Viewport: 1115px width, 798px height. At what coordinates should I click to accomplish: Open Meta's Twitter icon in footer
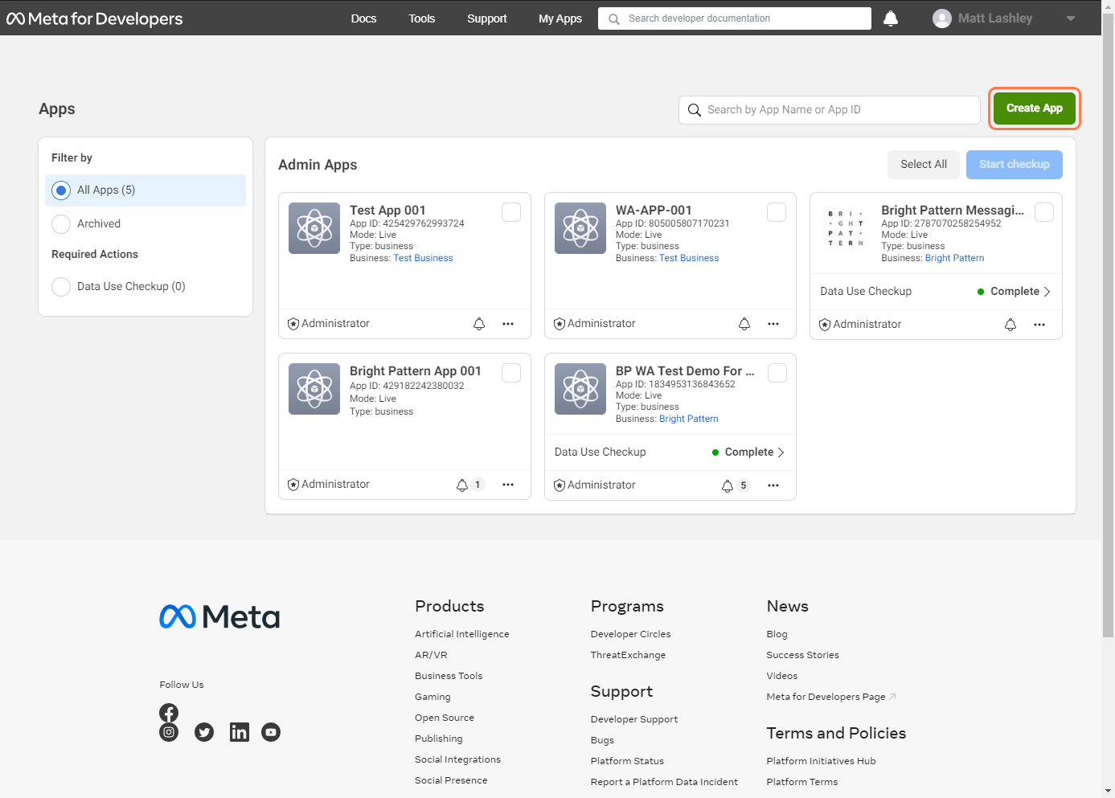[204, 732]
